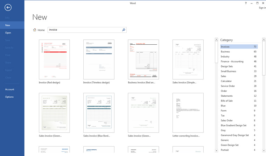Image resolution: width=266 pixels, height=156 pixels.
Task: Select Options in the sidebar
Action: (x=9, y=97)
